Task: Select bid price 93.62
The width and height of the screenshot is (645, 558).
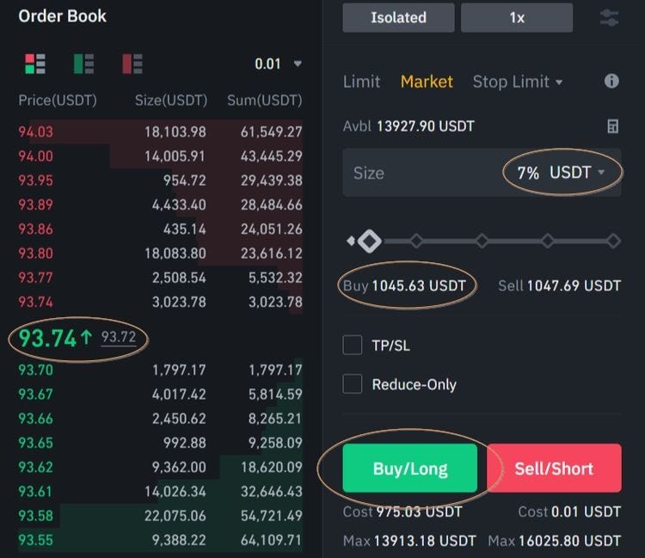Action: point(36,467)
